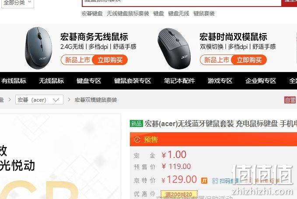Open the 有线鼠标 menu item
Screen dimensions: 297x199
click(14, 81)
